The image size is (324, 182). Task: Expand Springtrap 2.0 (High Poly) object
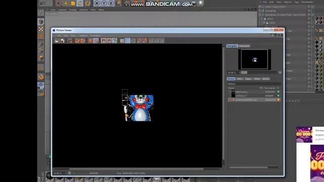(260, 15)
